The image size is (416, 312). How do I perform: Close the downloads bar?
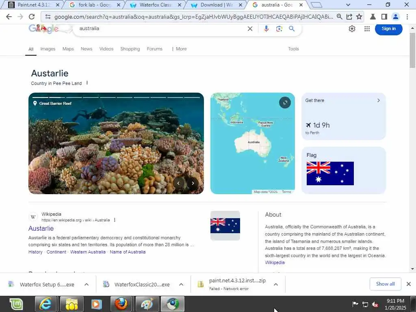coord(409,284)
